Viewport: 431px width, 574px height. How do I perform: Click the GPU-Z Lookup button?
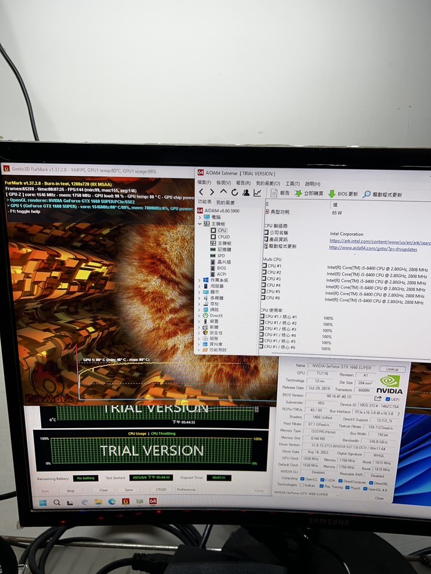pyautogui.click(x=392, y=370)
